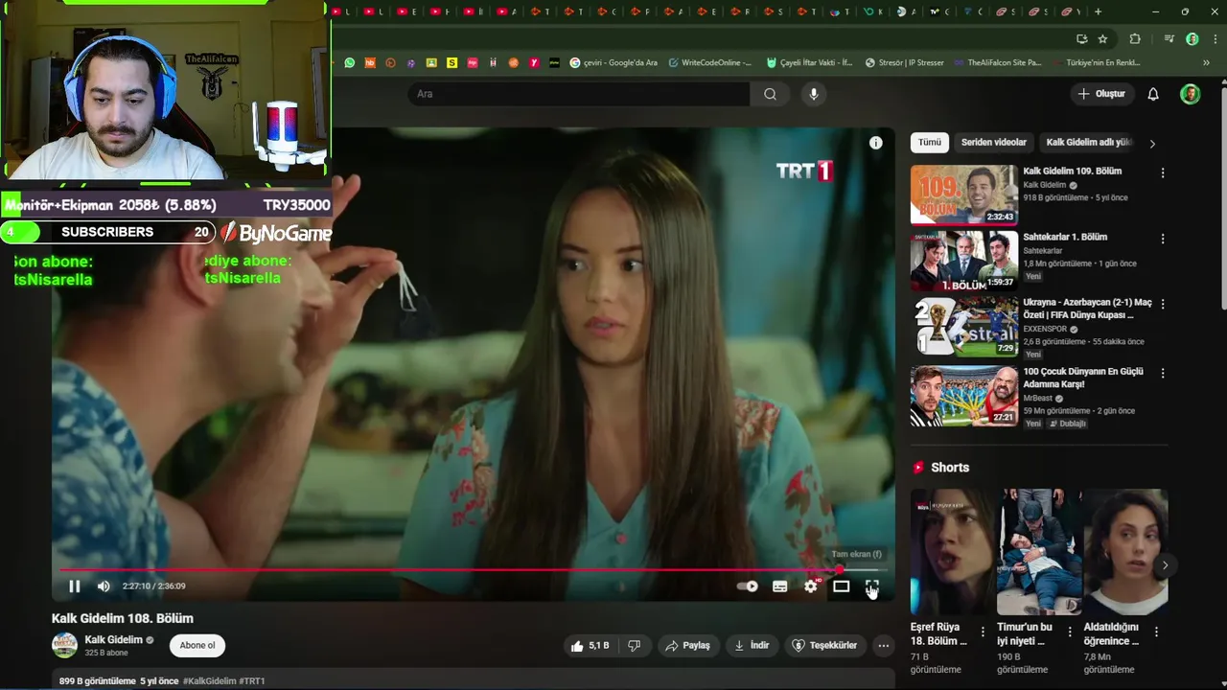Open the Eşref Rüya 18. Bölüm short
This screenshot has width=1227, height=690.
coord(952,552)
